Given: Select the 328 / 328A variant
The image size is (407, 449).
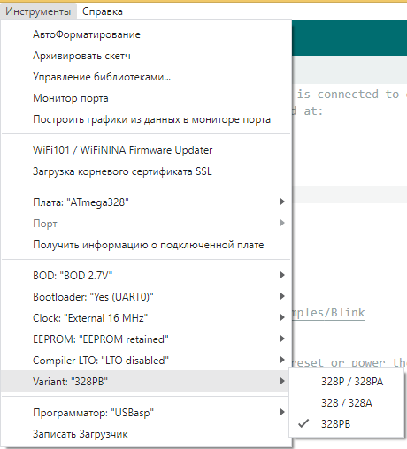Looking at the screenshot, I should click(x=346, y=403).
